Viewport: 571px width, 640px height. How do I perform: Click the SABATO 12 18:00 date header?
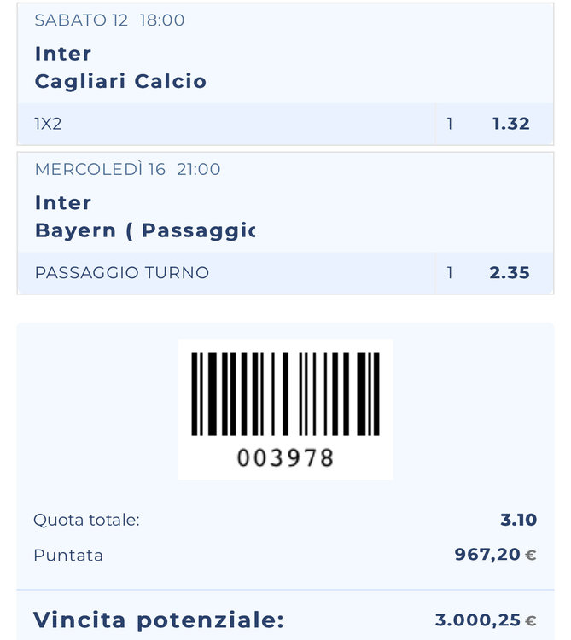(x=109, y=20)
